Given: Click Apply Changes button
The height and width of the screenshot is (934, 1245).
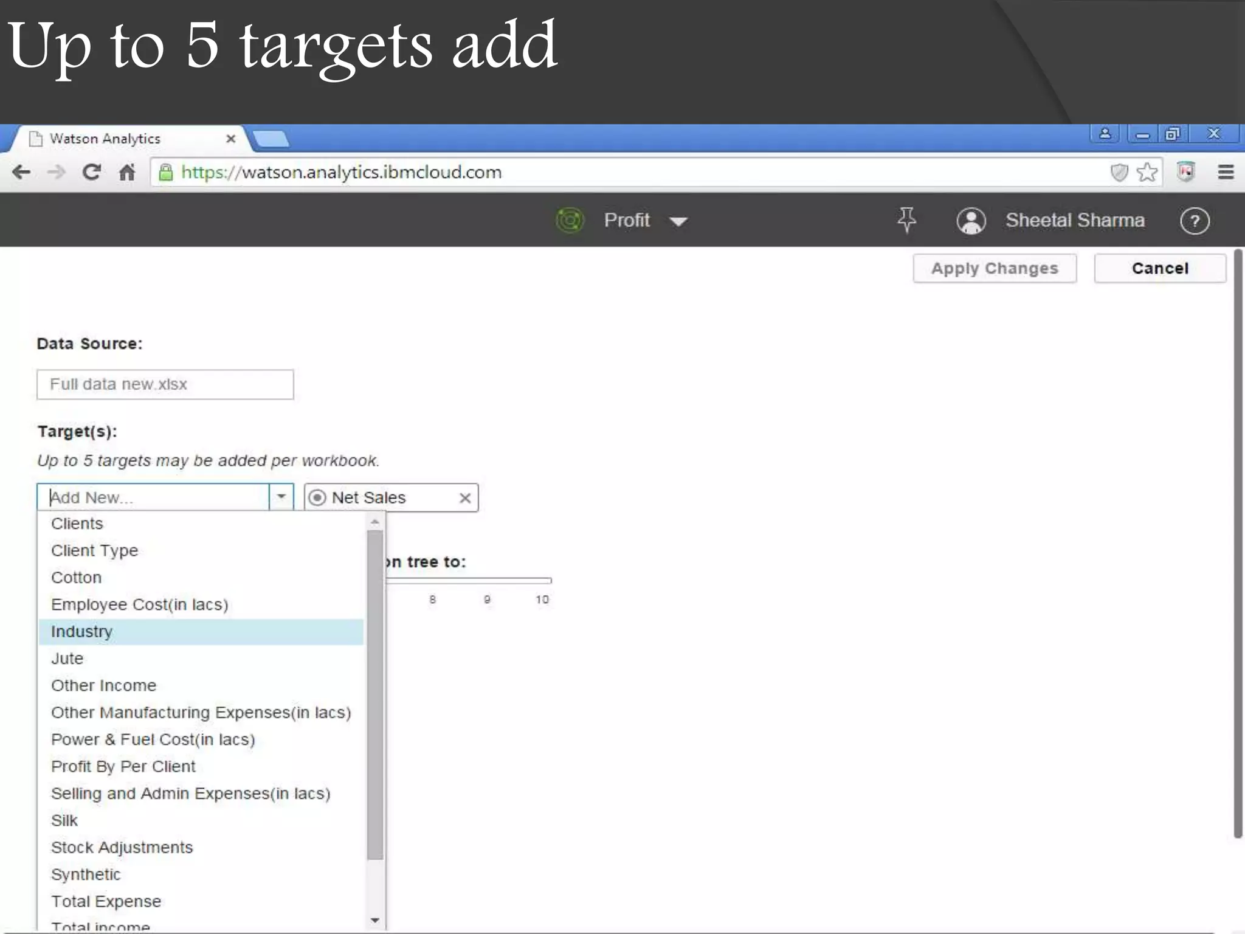Looking at the screenshot, I should 995,268.
